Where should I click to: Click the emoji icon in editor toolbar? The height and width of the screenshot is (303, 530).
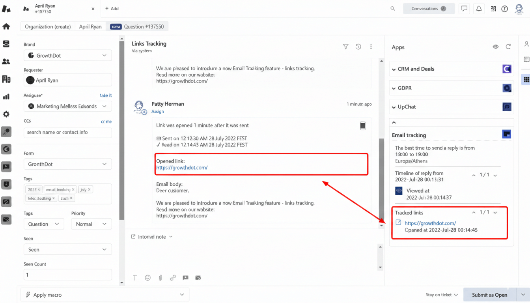click(x=147, y=278)
